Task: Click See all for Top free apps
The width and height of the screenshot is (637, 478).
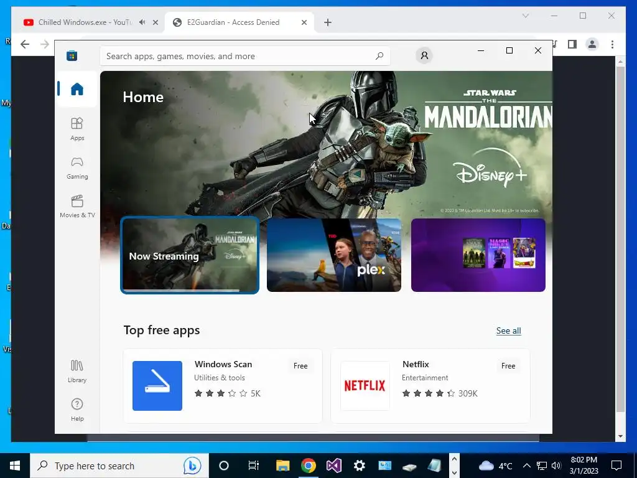Action: pos(508,330)
